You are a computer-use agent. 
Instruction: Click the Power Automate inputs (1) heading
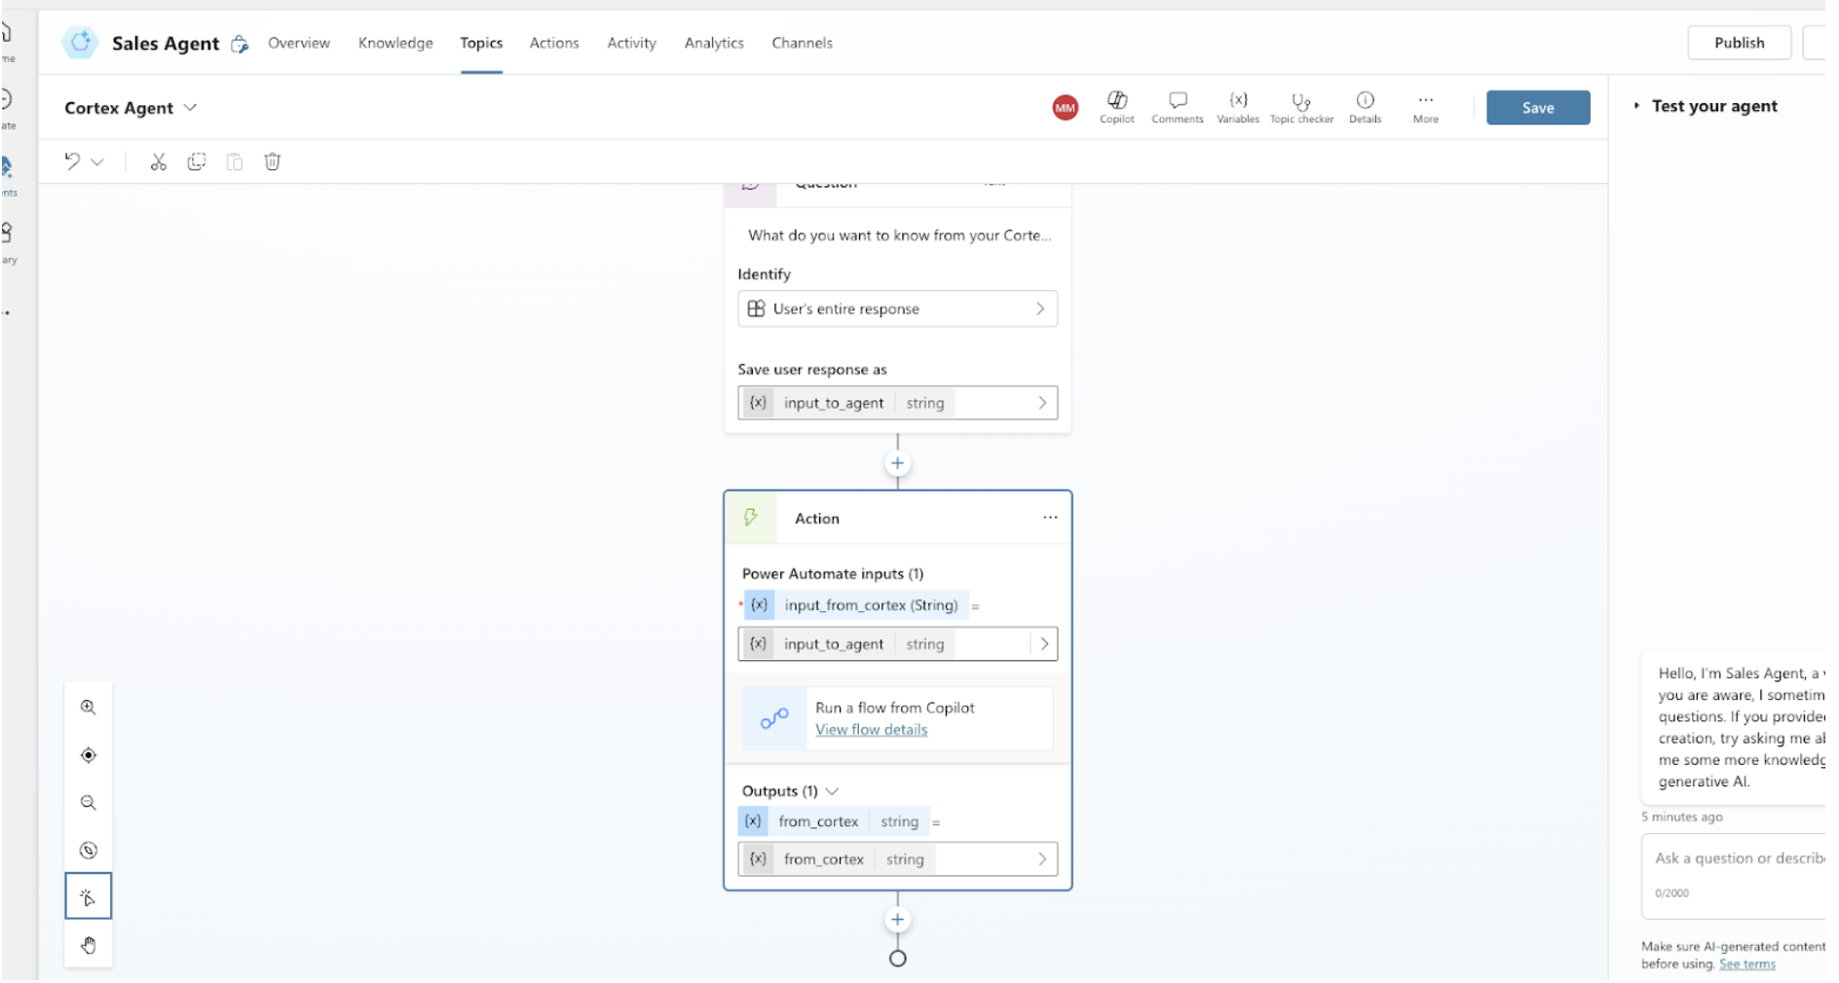pos(833,574)
